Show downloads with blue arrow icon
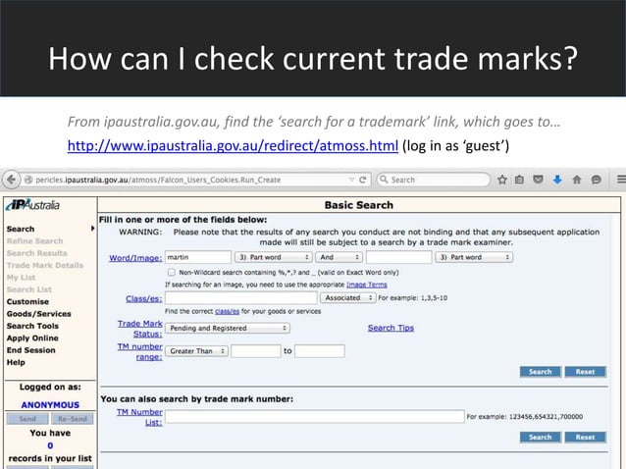The image size is (626, 469). point(557,180)
